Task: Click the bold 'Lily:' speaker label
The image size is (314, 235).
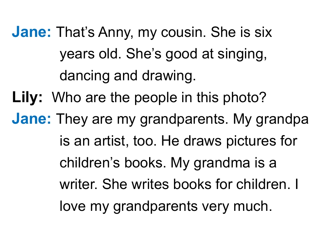Action: pyautogui.click(x=27, y=98)
